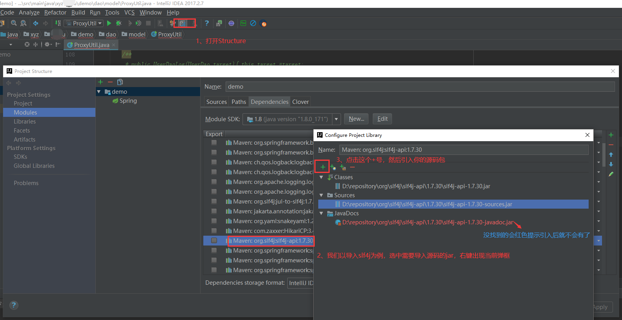Hide the project panel with the arrow icon

(58, 44)
